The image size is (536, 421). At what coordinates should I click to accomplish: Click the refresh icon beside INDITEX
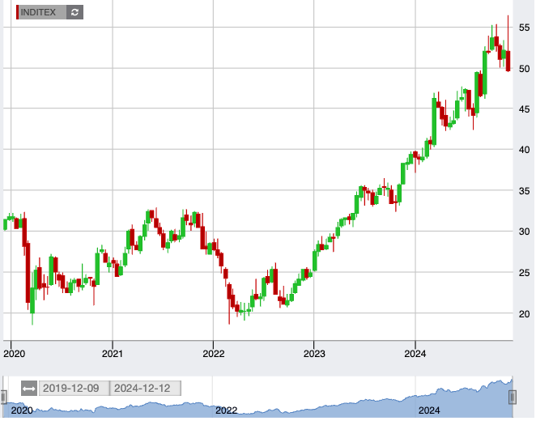[74, 12]
